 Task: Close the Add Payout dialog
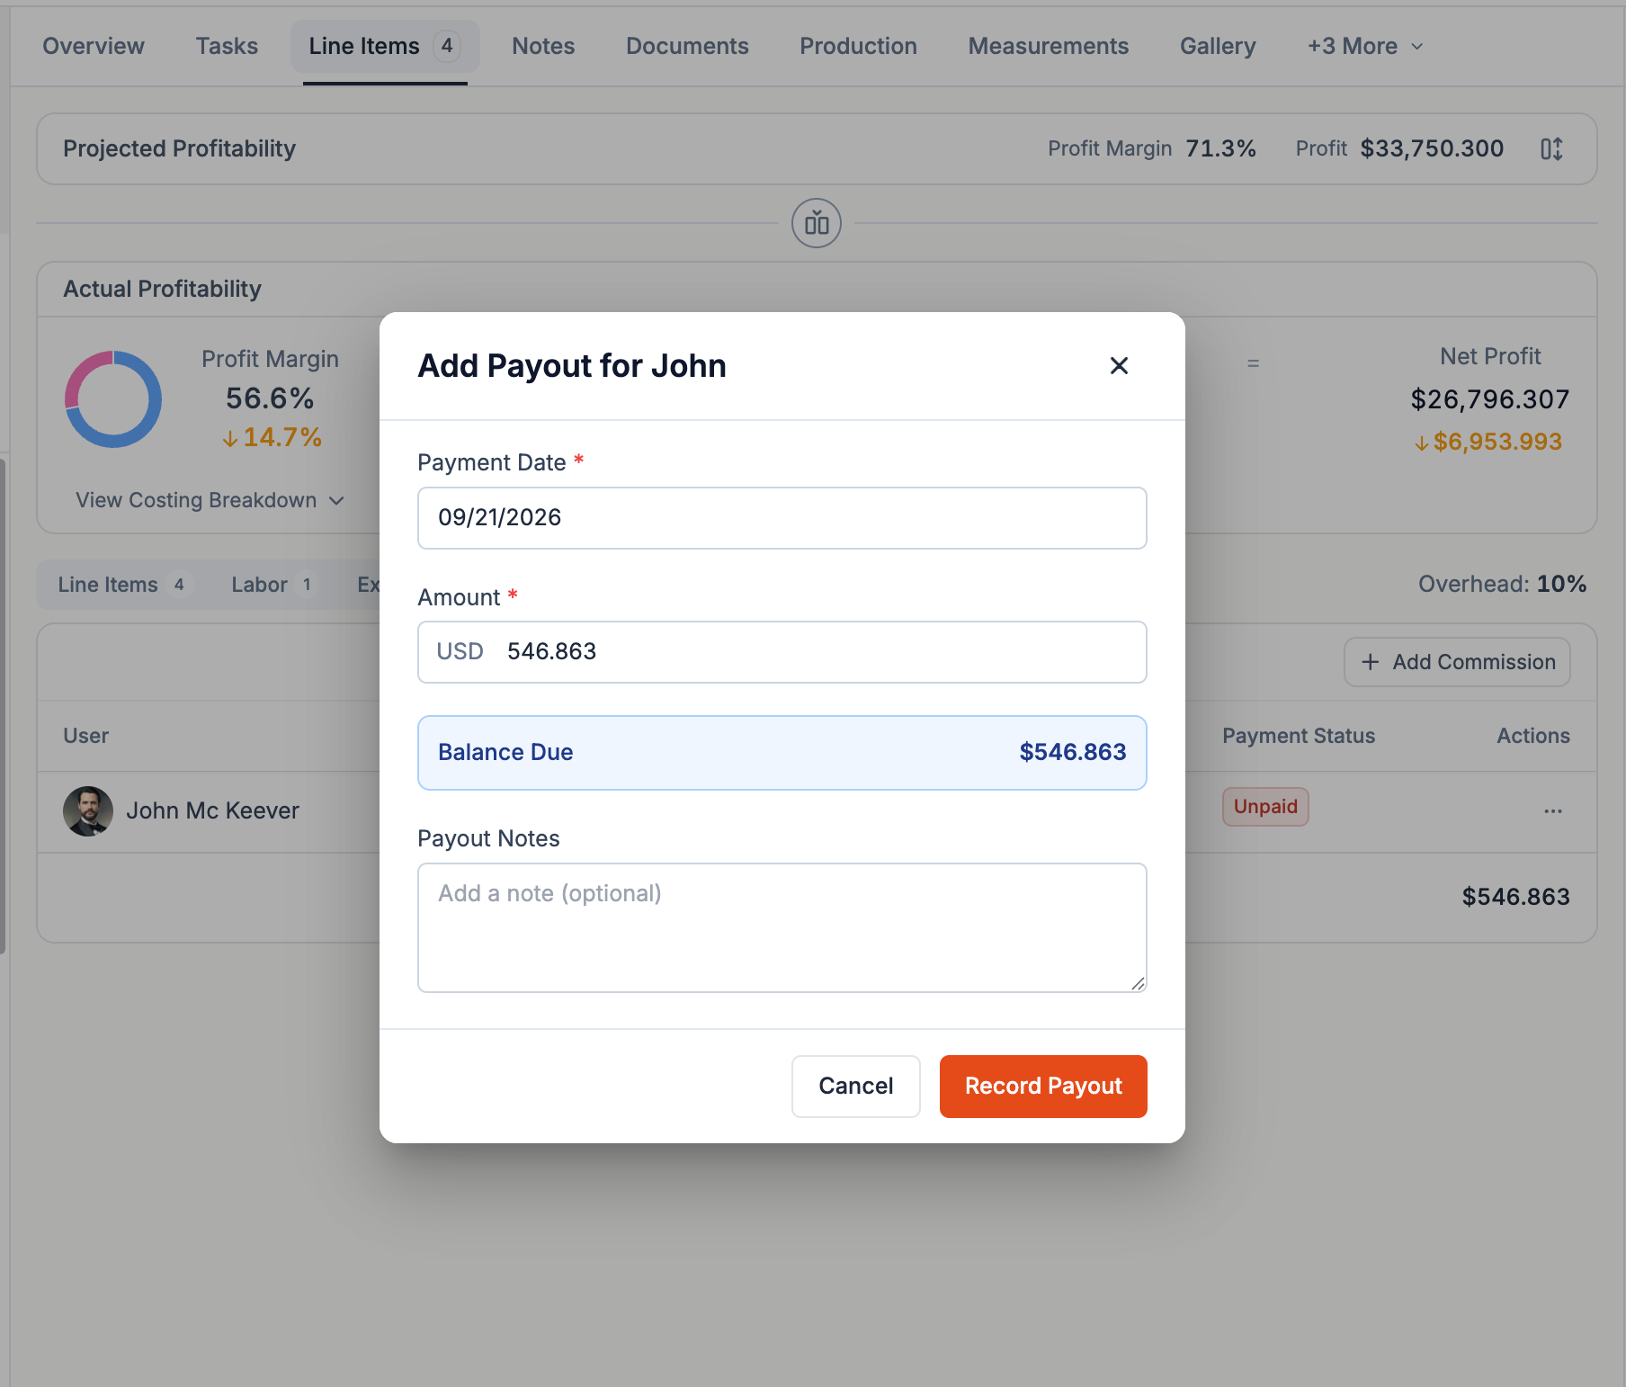[1119, 365]
